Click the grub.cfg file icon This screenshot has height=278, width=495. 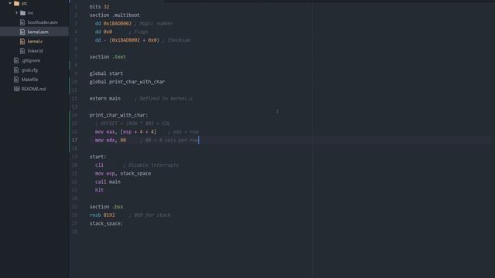pyautogui.click(x=16, y=70)
